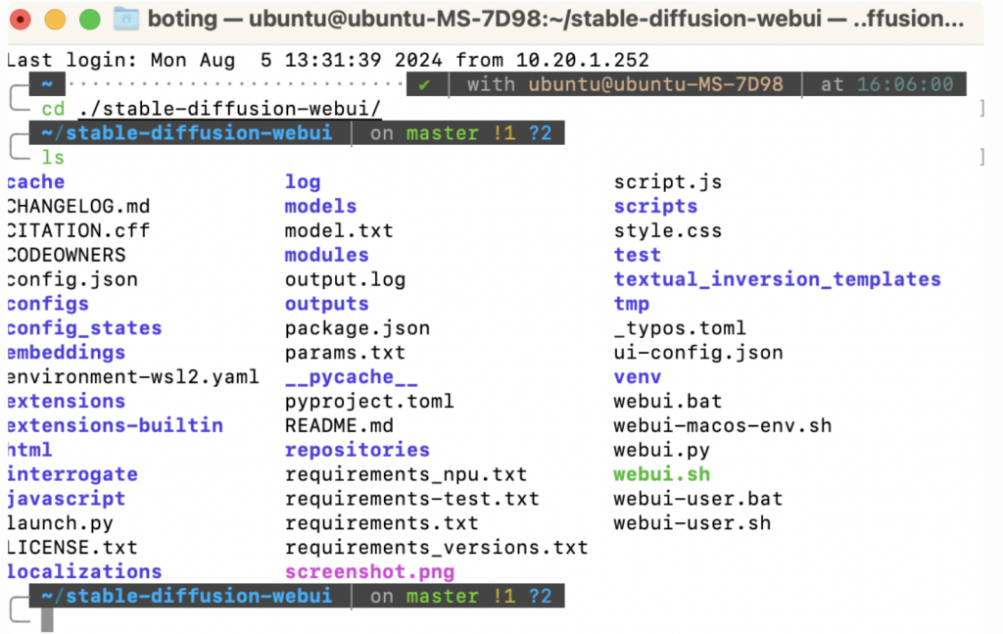1003x634 pixels.
Task: Click the output.log file name
Action: (346, 279)
